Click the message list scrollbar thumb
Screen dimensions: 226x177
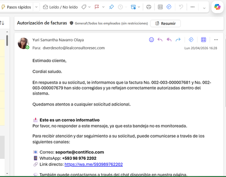coord(7,40)
